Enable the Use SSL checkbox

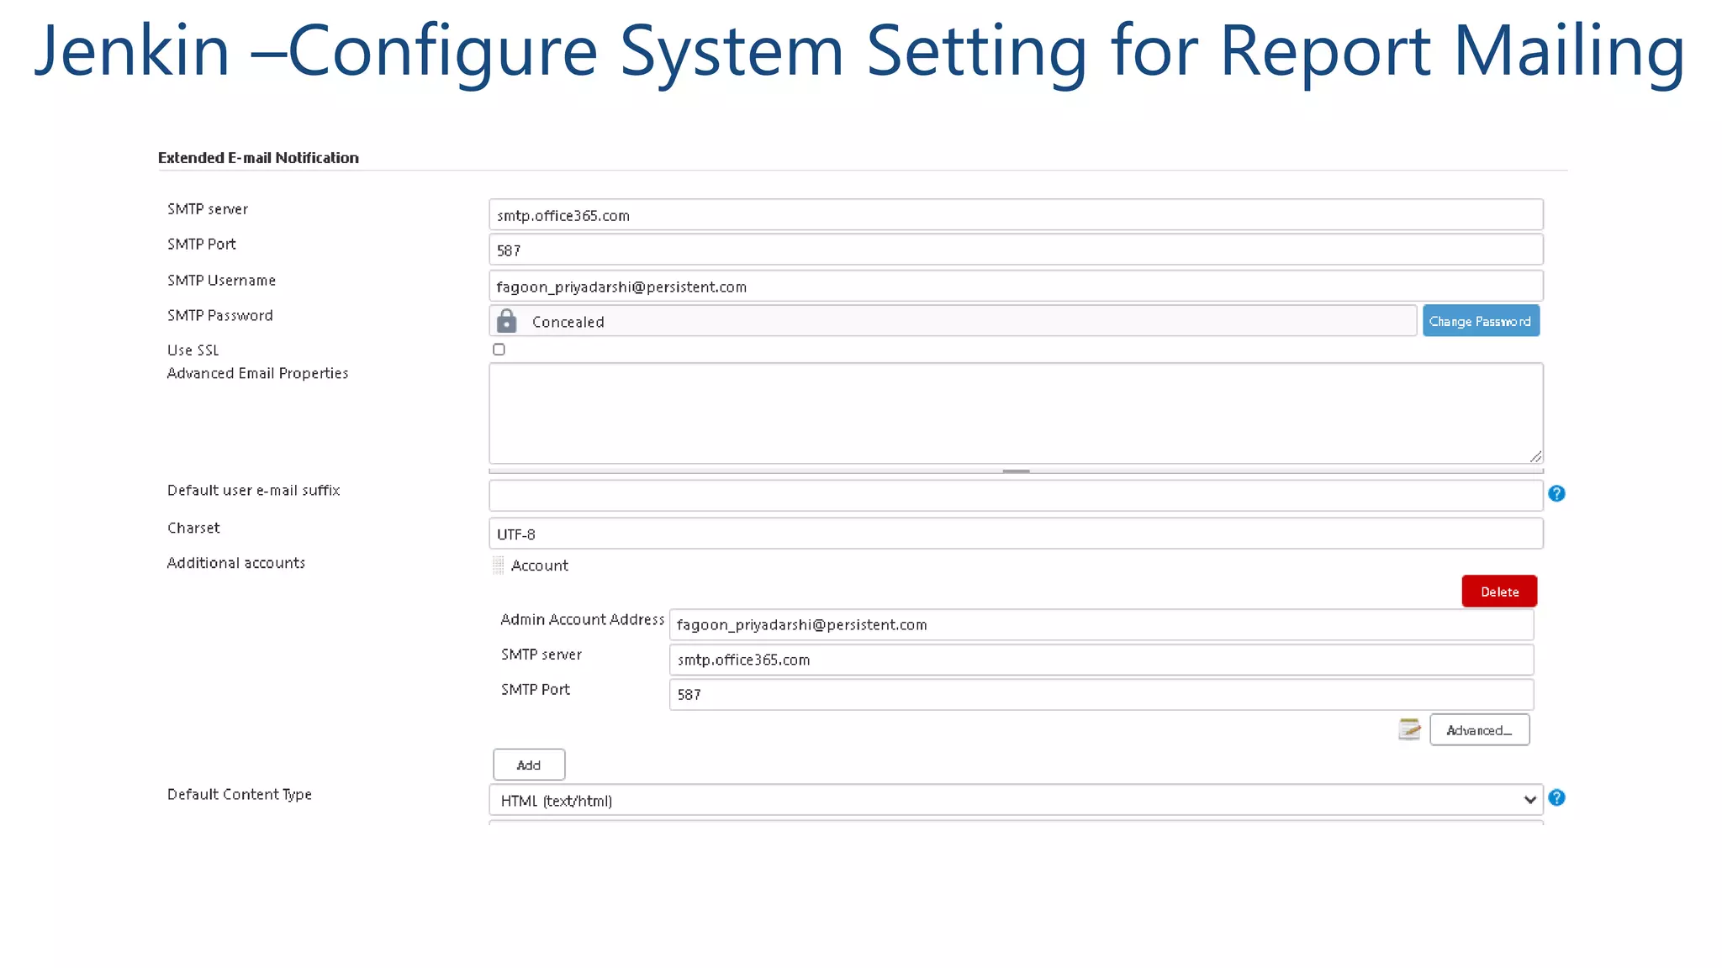coord(499,350)
